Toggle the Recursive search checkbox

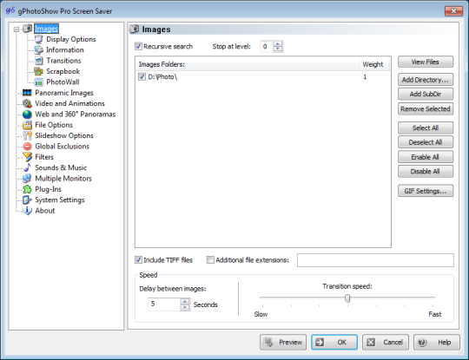[138, 46]
